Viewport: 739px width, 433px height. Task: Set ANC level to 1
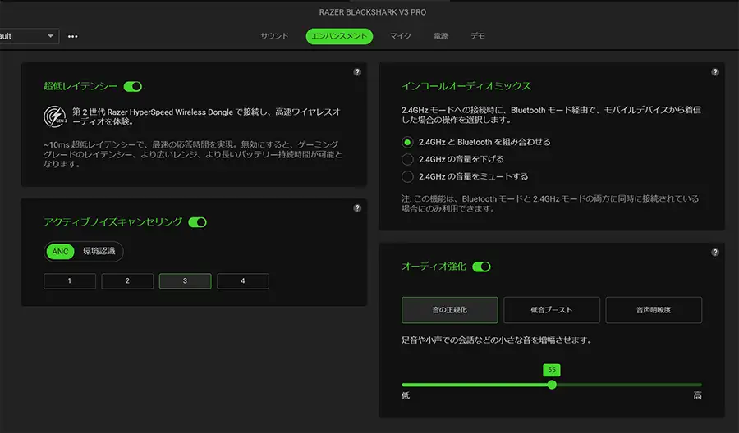click(x=70, y=281)
